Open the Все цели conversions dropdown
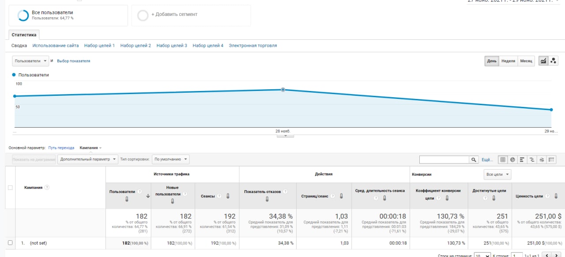565x257 pixels. tap(497, 174)
